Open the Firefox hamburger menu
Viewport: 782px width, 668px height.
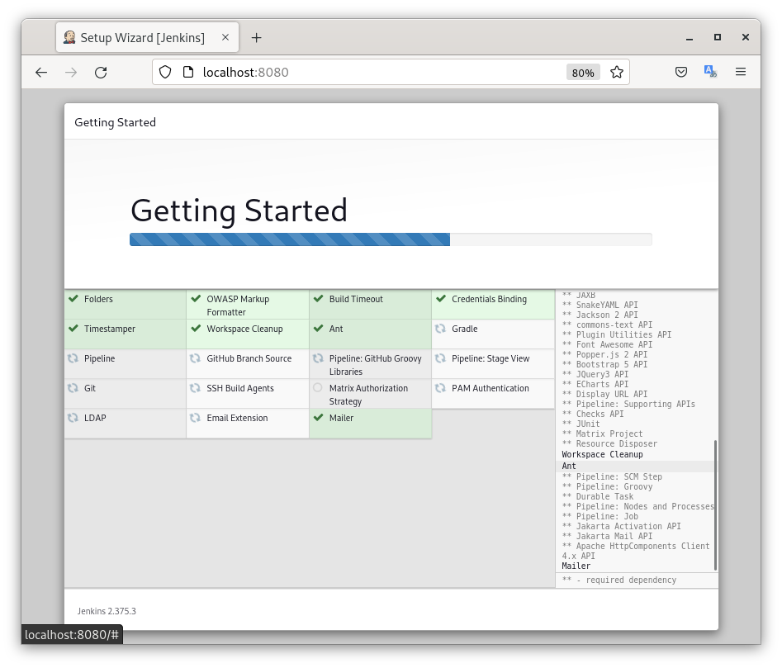741,73
